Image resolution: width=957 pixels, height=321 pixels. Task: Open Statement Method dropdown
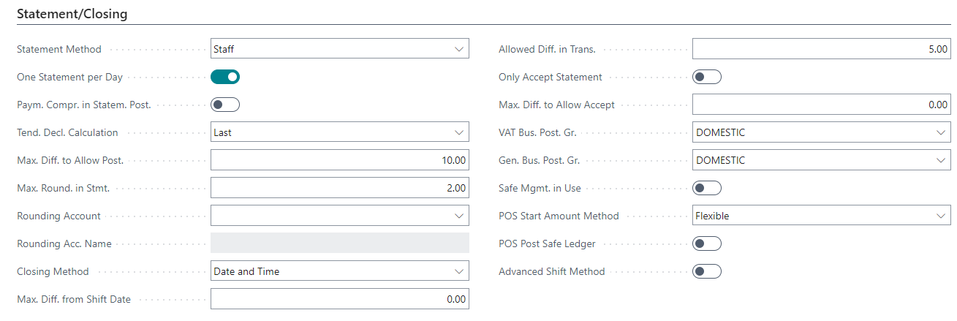458,49
